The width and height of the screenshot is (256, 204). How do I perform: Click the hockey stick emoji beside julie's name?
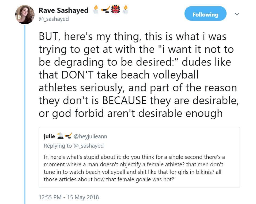[x=68, y=136]
